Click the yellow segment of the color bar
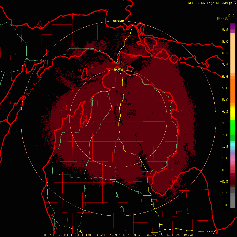The width and height of the screenshot is (237, 237). [233, 113]
